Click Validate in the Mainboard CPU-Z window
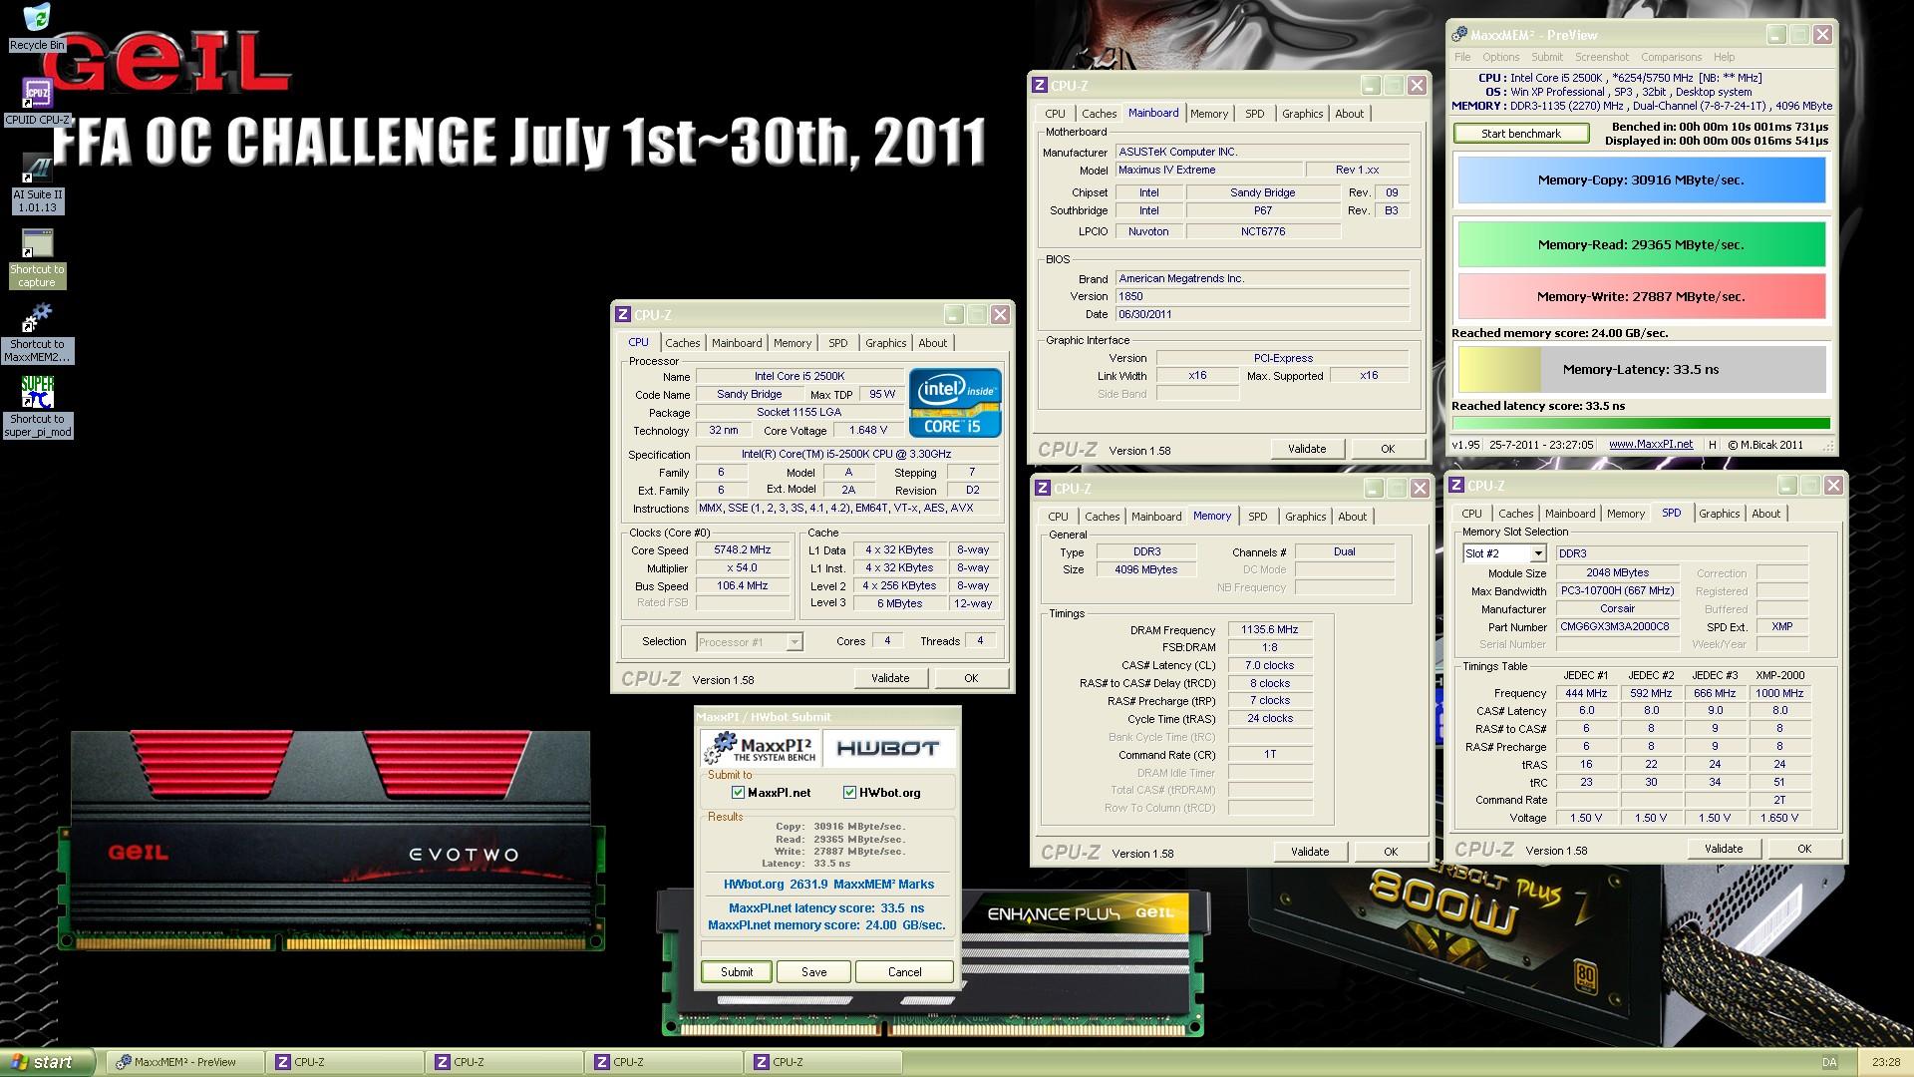This screenshot has height=1077, width=1914. (x=1307, y=449)
